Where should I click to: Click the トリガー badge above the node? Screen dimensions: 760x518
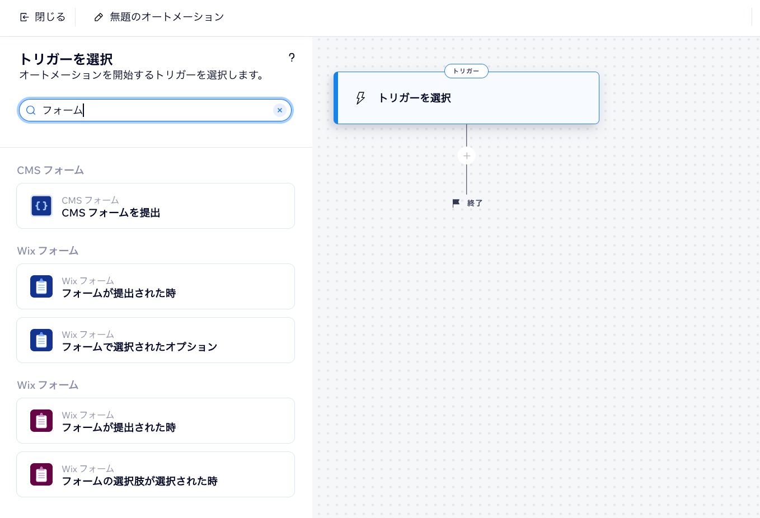pyautogui.click(x=466, y=71)
